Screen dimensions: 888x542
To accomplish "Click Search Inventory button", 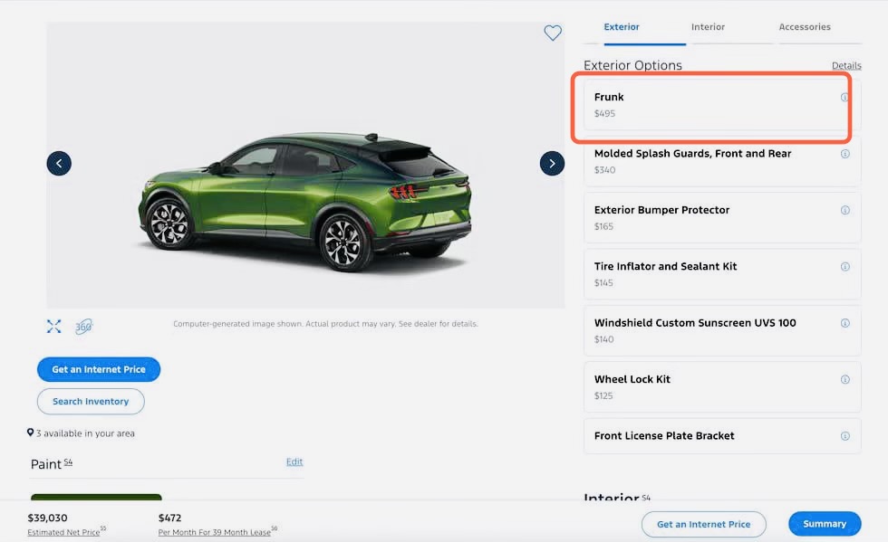I will (91, 402).
